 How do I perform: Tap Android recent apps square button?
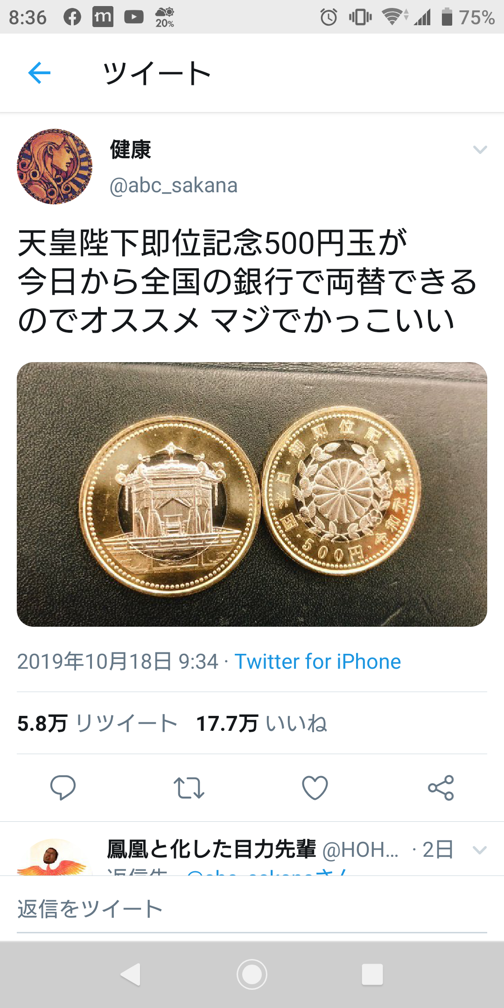tap(372, 974)
